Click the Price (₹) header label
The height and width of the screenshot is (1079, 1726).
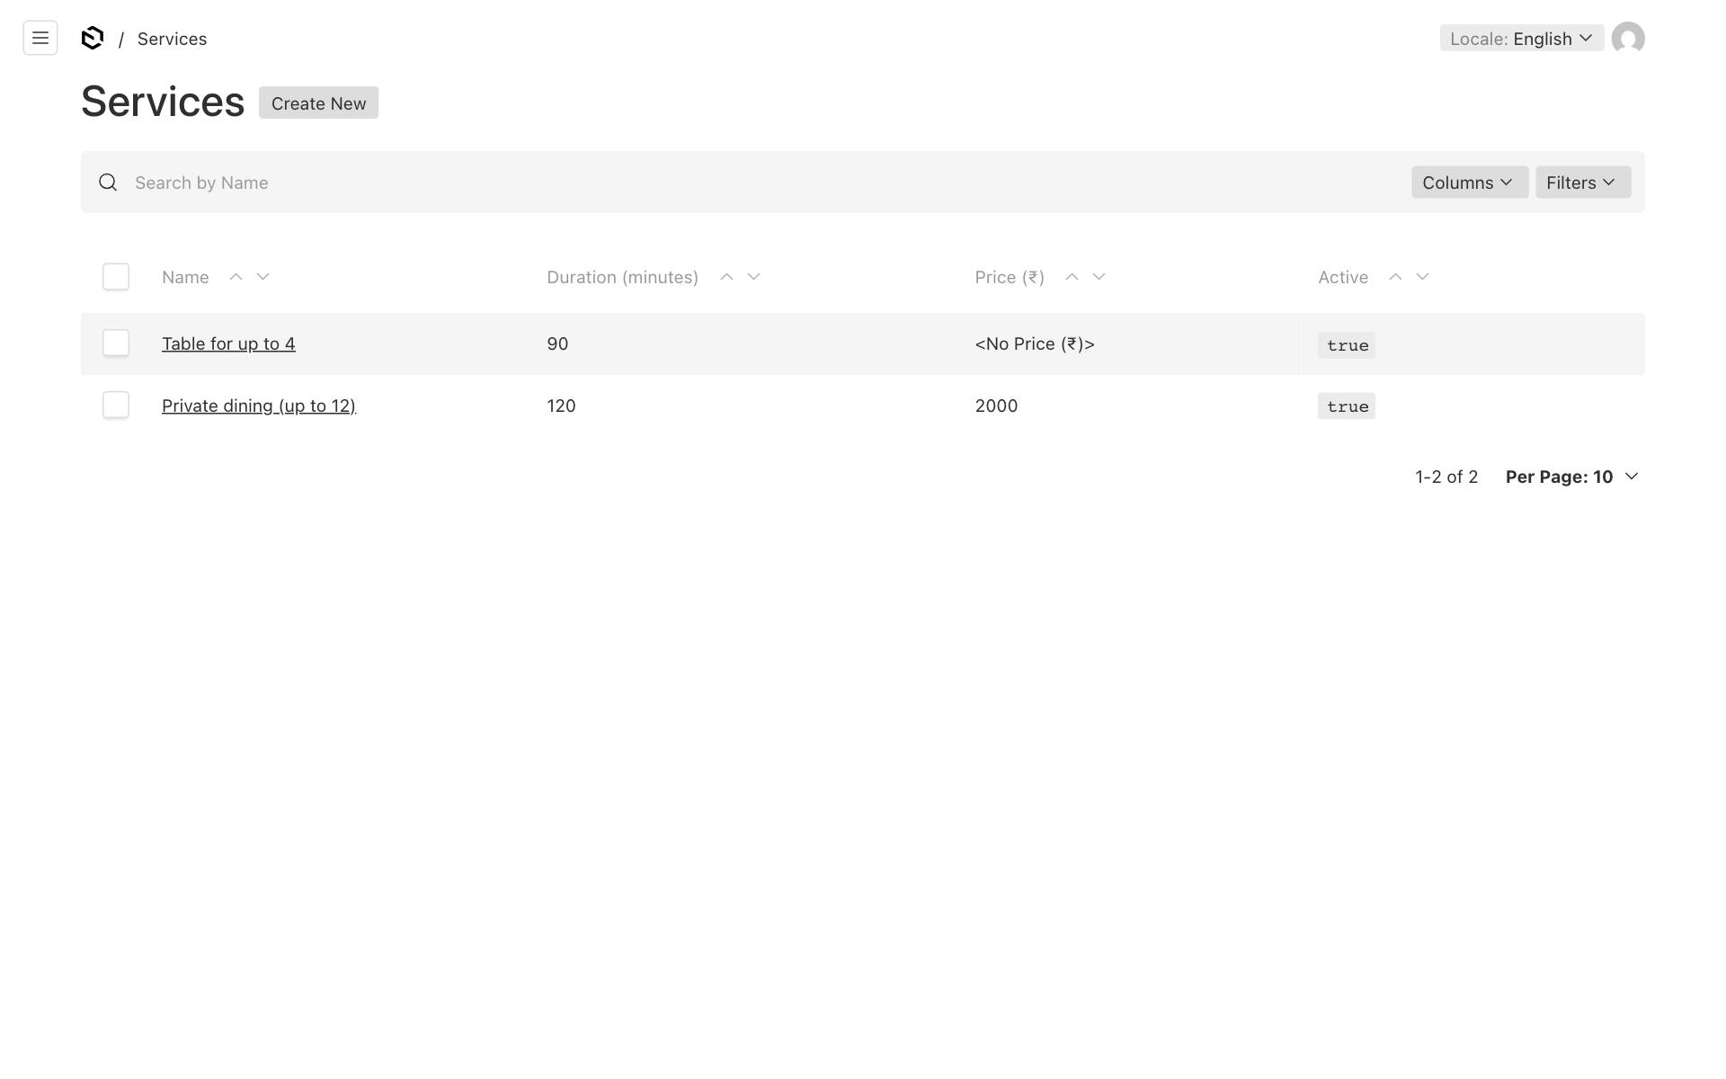(x=1010, y=277)
